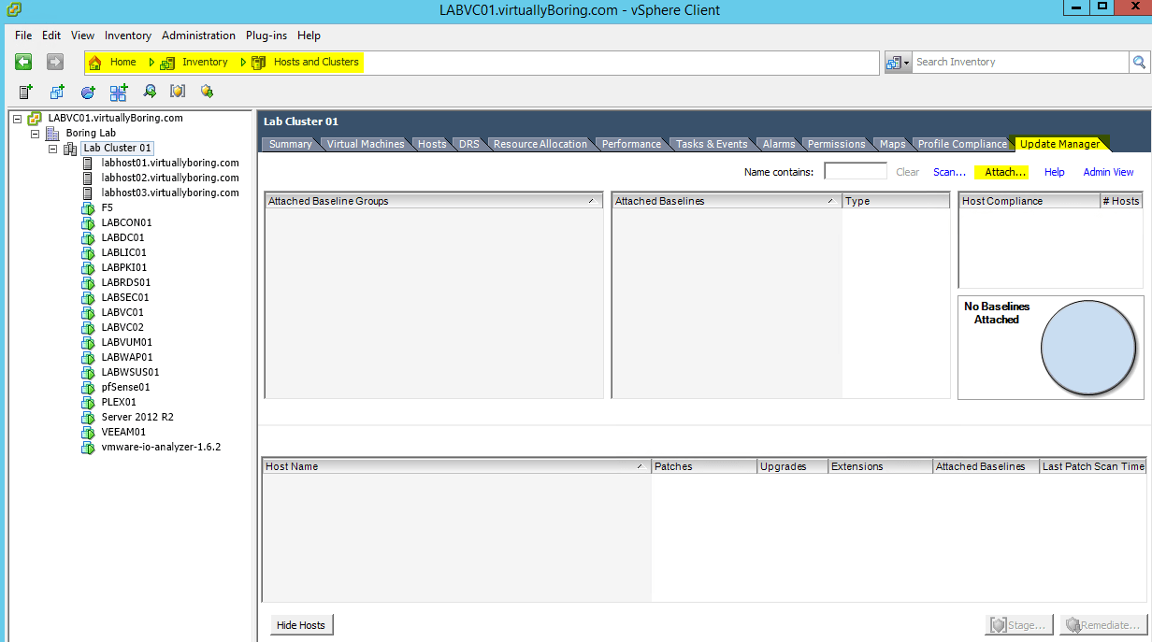Switch to the Alarms tab
Screen dimensions: 1152x642
point(779,144)
